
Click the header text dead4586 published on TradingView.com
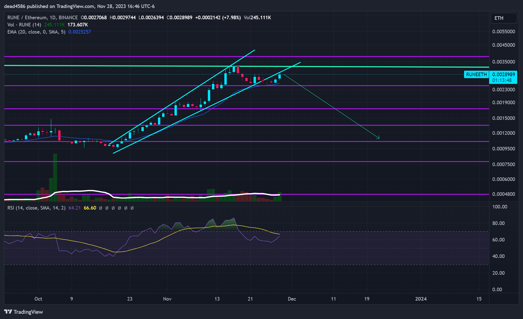(x=49, y=6)
